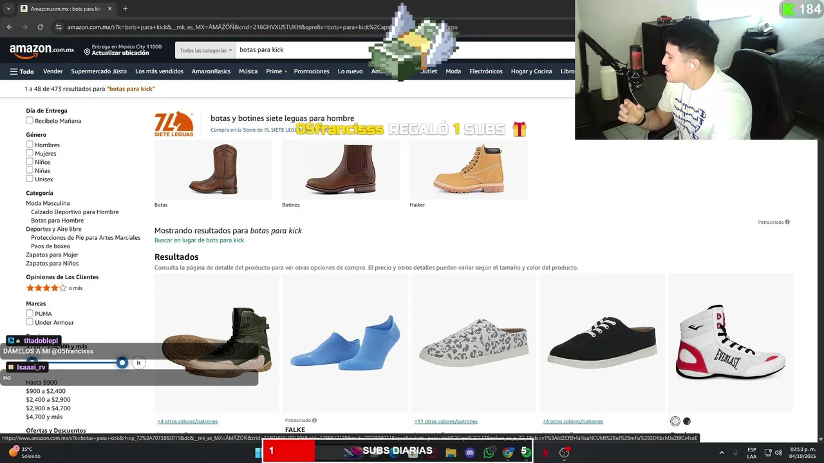Open the Vender nav item

(53, 71)
